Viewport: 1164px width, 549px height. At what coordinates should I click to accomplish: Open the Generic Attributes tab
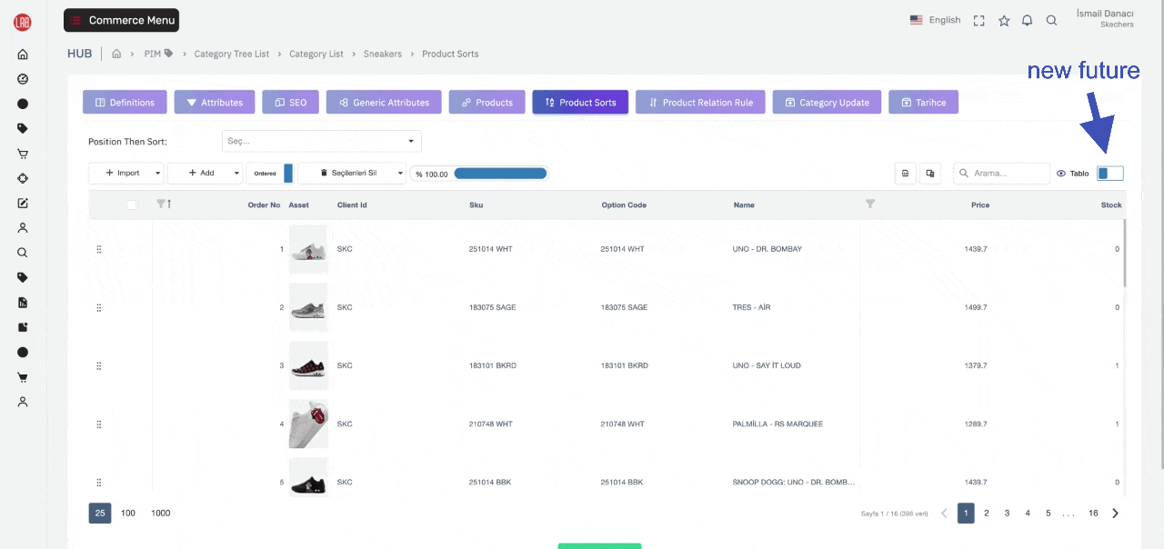pyautogui.click(x=384, y=103)
